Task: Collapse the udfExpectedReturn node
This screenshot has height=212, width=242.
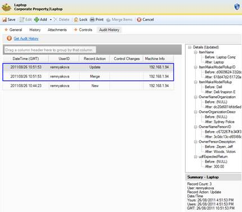Action: (195, 157)
